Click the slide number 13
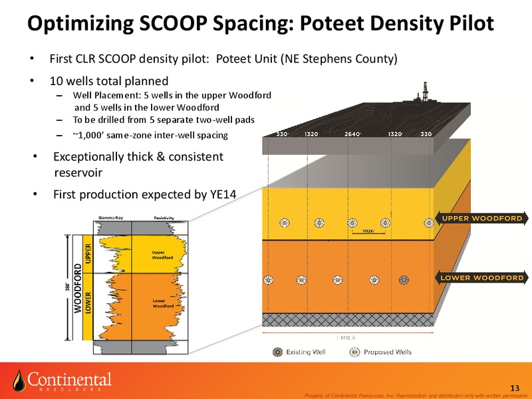Image resolution: width=532 pixels, height=399 pixels. [515, 388]
